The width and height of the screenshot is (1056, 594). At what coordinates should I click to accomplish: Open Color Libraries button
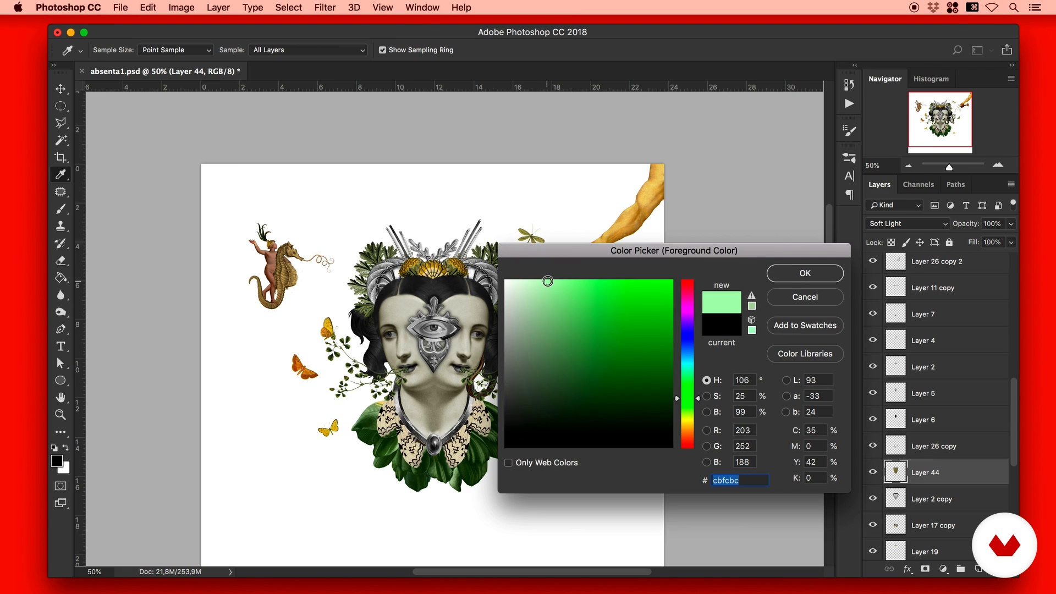pos(805,354)
